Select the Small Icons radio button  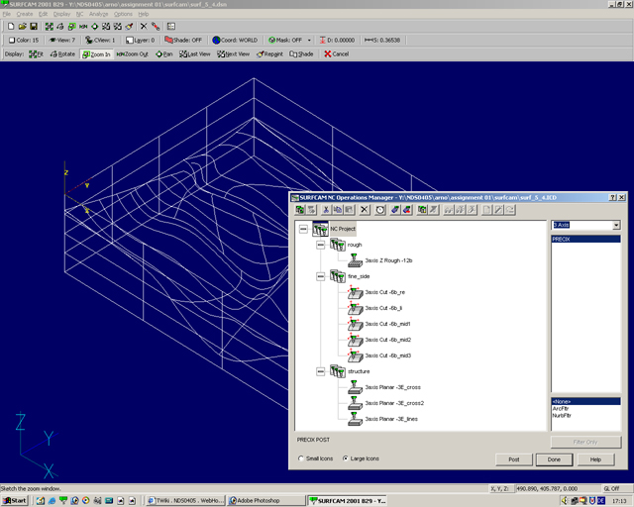point(300,458)
